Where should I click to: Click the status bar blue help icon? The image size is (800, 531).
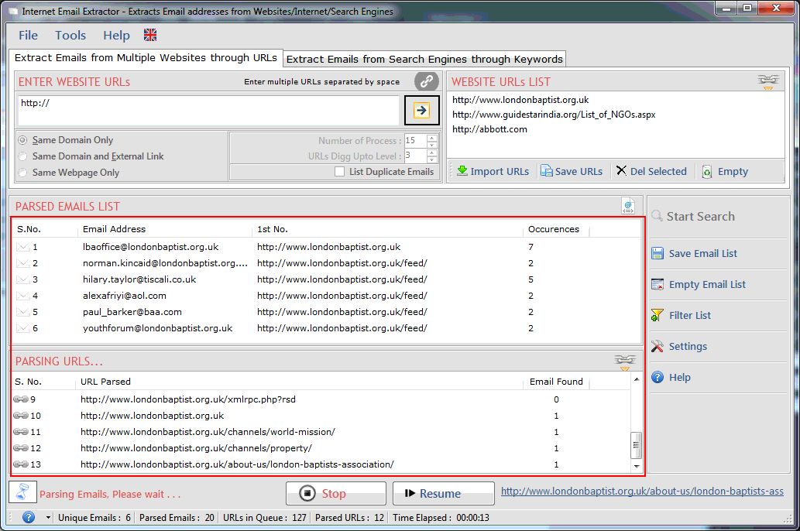pyautogui.click(x=29, y=517)
